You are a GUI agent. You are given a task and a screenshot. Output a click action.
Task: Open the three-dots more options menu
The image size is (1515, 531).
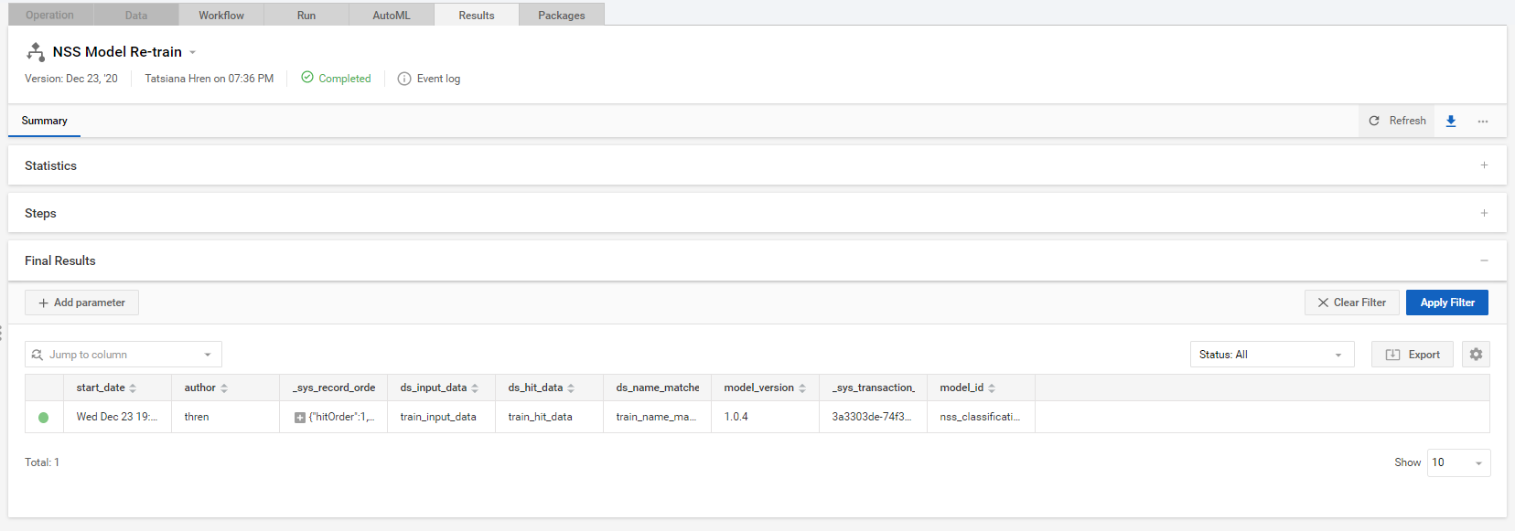tap(1483, 121)
